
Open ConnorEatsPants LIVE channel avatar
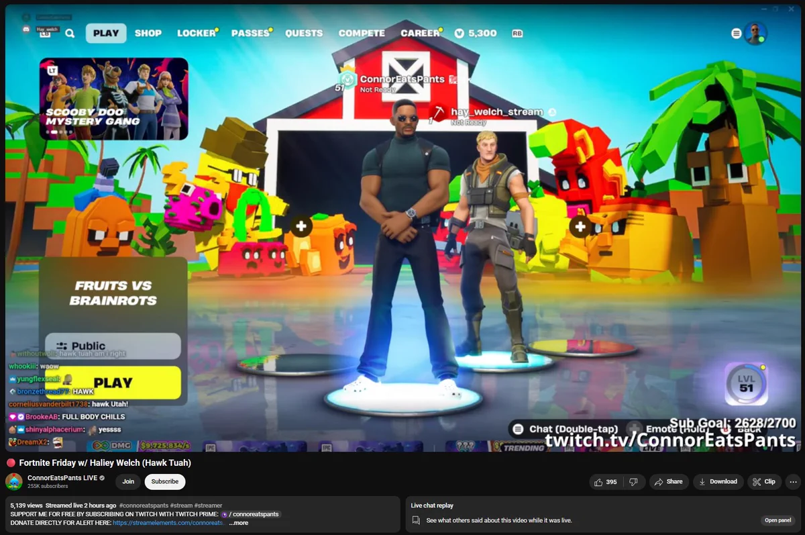[x=14, y=481]
